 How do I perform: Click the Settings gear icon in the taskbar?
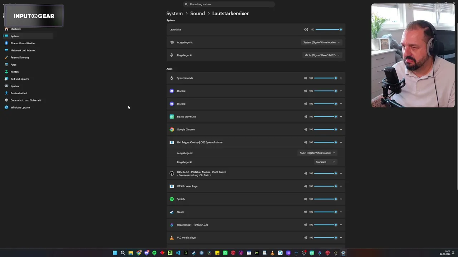(343, 253)
